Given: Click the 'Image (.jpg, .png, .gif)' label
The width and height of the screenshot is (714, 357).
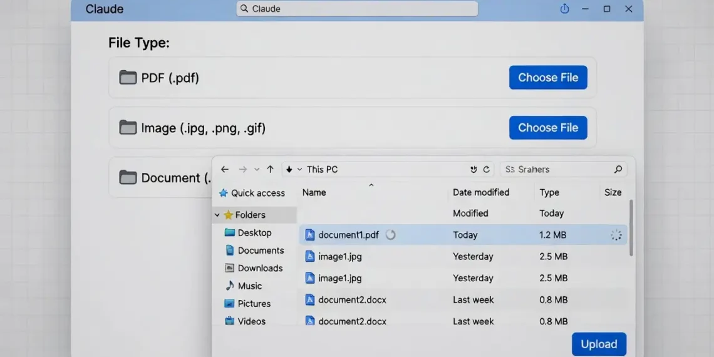Looking at the screenshot, I should click(203, 128).
